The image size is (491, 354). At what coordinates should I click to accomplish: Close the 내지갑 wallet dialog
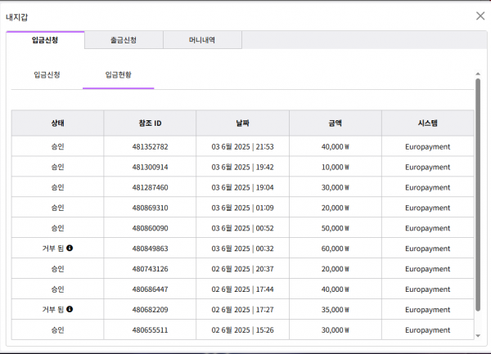[x=480, y=16]
